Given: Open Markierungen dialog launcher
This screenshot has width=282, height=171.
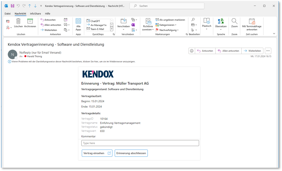Looking at the screenshot, I should [x=186, y=34].
